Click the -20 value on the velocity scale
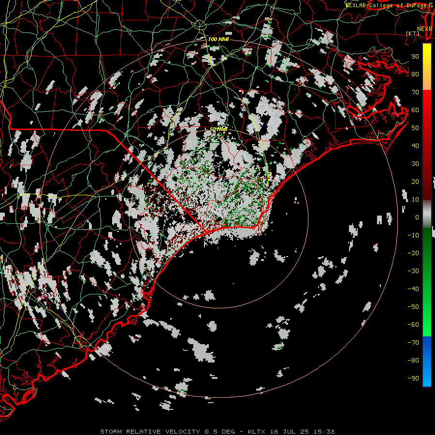This screenshot has width=435, height=435. [x=413, y=253]
